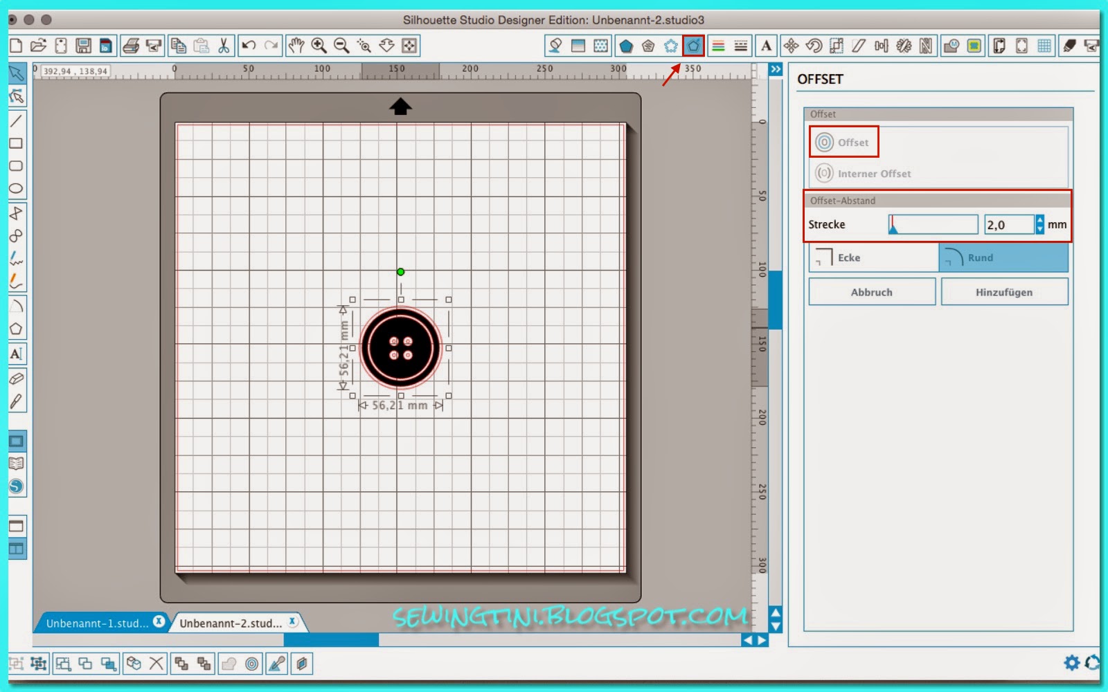Switch to the Unbenannt-1.studio tab
The image size is (1108, 692).
(x=97, y=622)
